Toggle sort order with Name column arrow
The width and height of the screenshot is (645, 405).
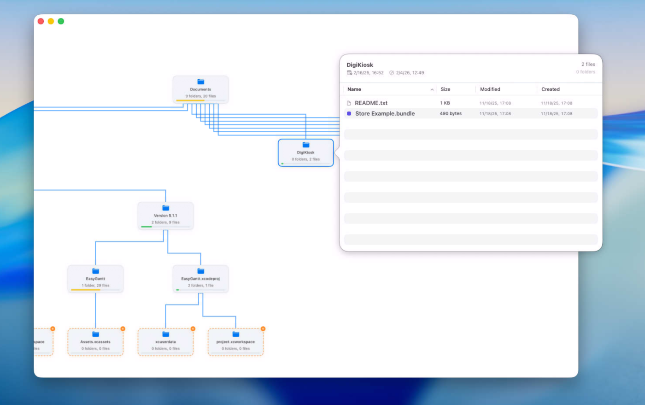click(432, 89)
